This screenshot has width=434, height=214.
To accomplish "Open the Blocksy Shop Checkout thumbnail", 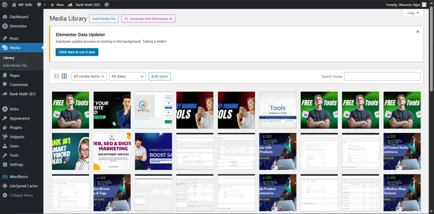I will click(402, 193).
